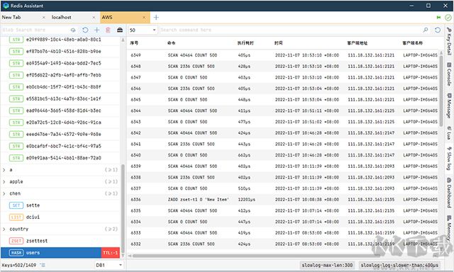
Task: Open the Console side panel
Action: click(x=449, y=74)
